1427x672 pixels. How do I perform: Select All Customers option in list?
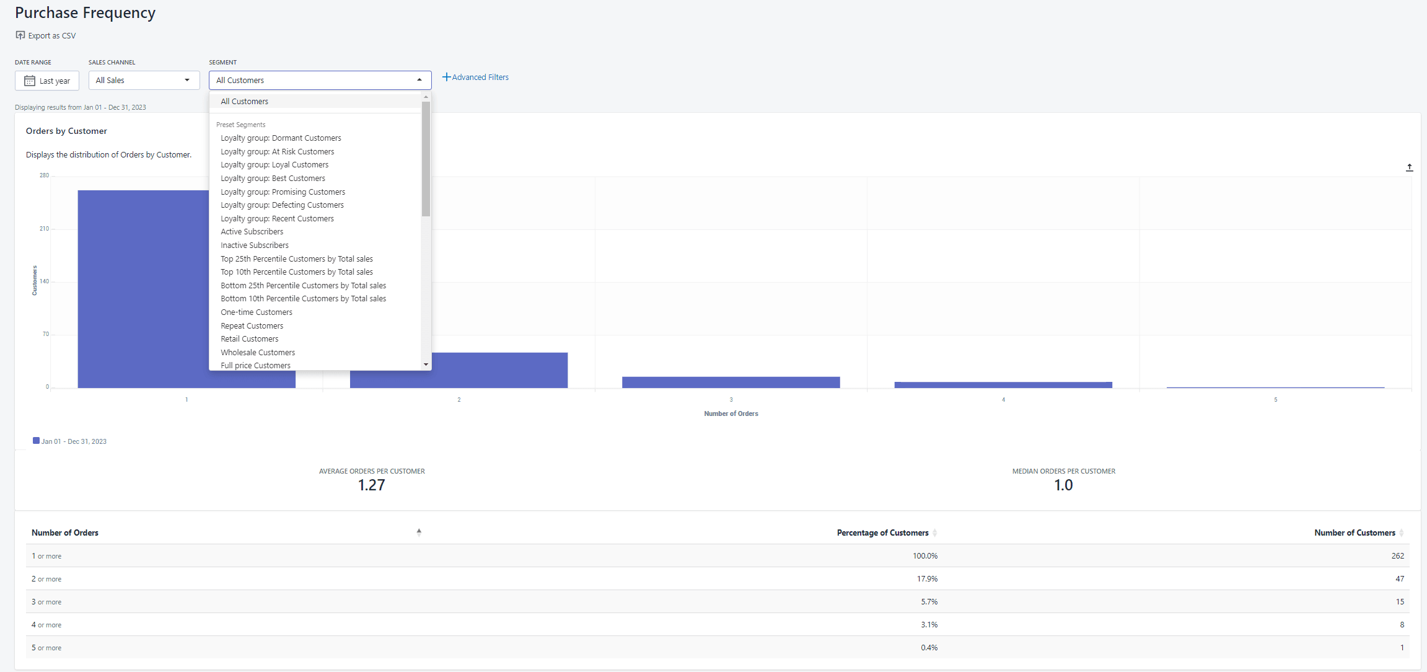[x=315, y=101]
